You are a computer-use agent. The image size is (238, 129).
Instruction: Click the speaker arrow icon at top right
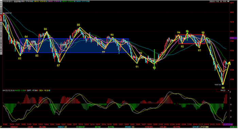tap(228, 1)
